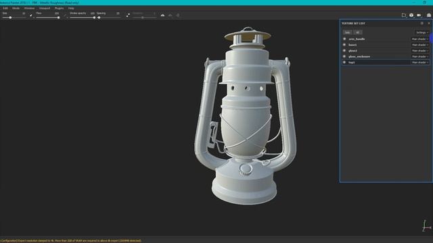Adjust the Flow slider
The height and width of the screenshot is (243, 433).
point(48,18)
